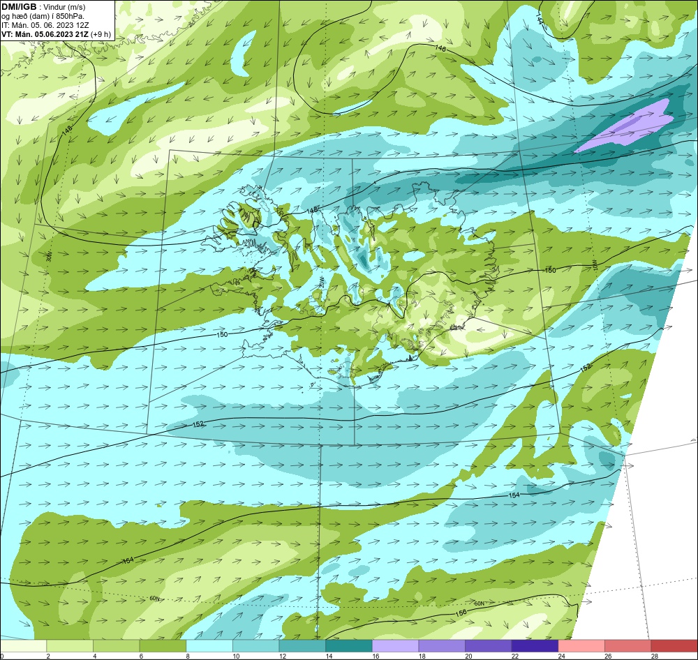Viewport: 698px width, 660px height.
Task: Select the 'og hæð (dam) í 850hPa.' line
Action: click(x=43, y=16)
